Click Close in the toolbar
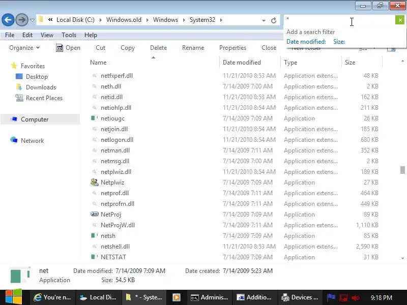The height and width of the screenshot is (305, 407). pos(269,48)
